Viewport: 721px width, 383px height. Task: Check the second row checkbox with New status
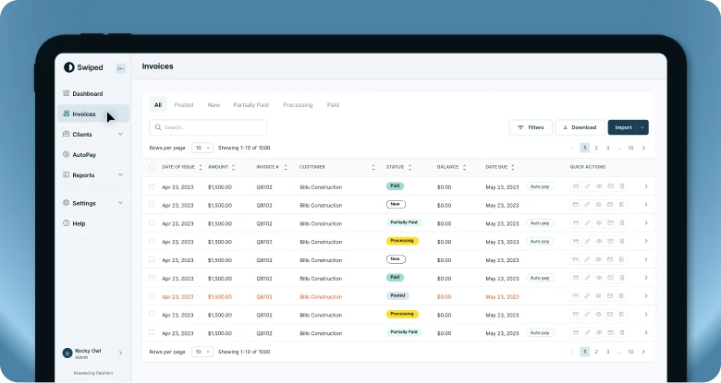tap(152, 205)
